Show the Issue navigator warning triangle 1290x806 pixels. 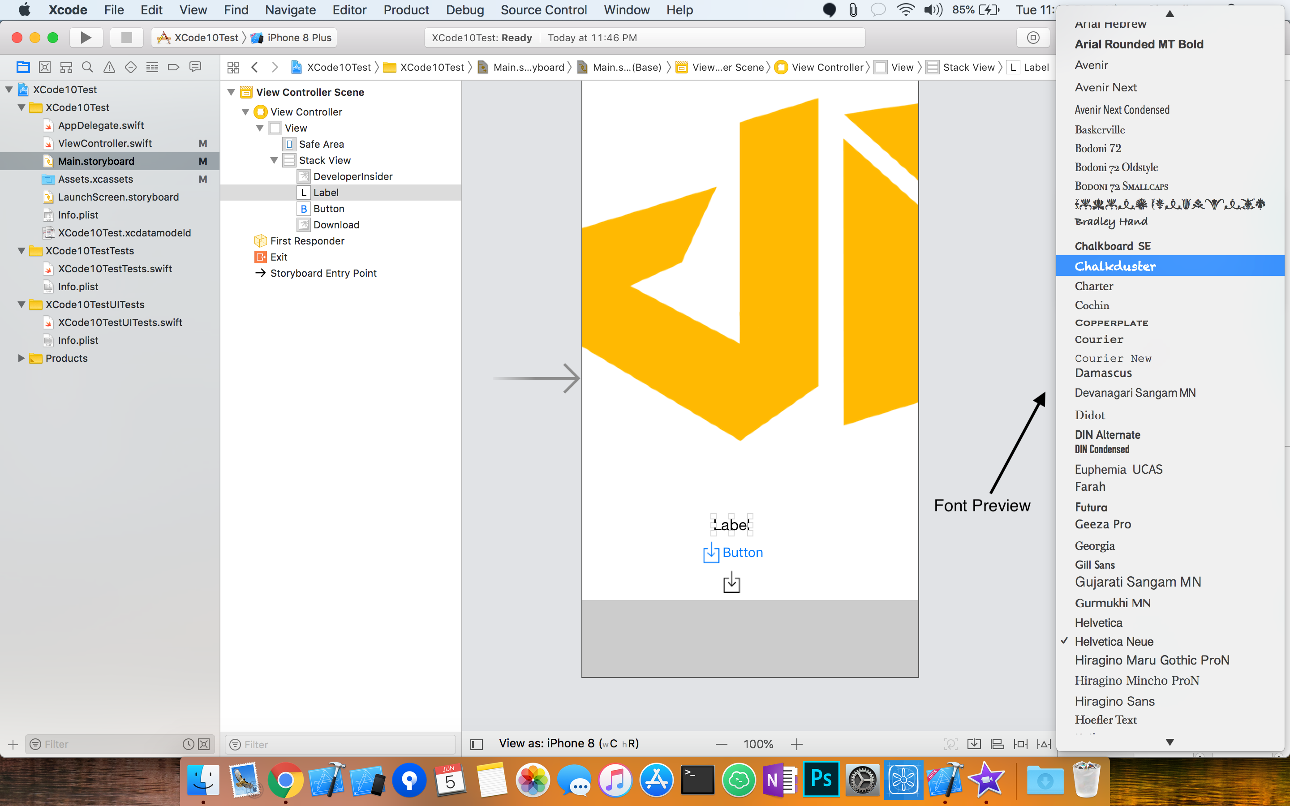tap(109, 67)
